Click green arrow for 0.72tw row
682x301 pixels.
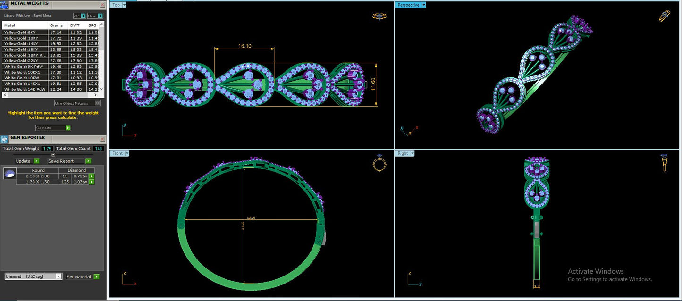tap(92, 176)
